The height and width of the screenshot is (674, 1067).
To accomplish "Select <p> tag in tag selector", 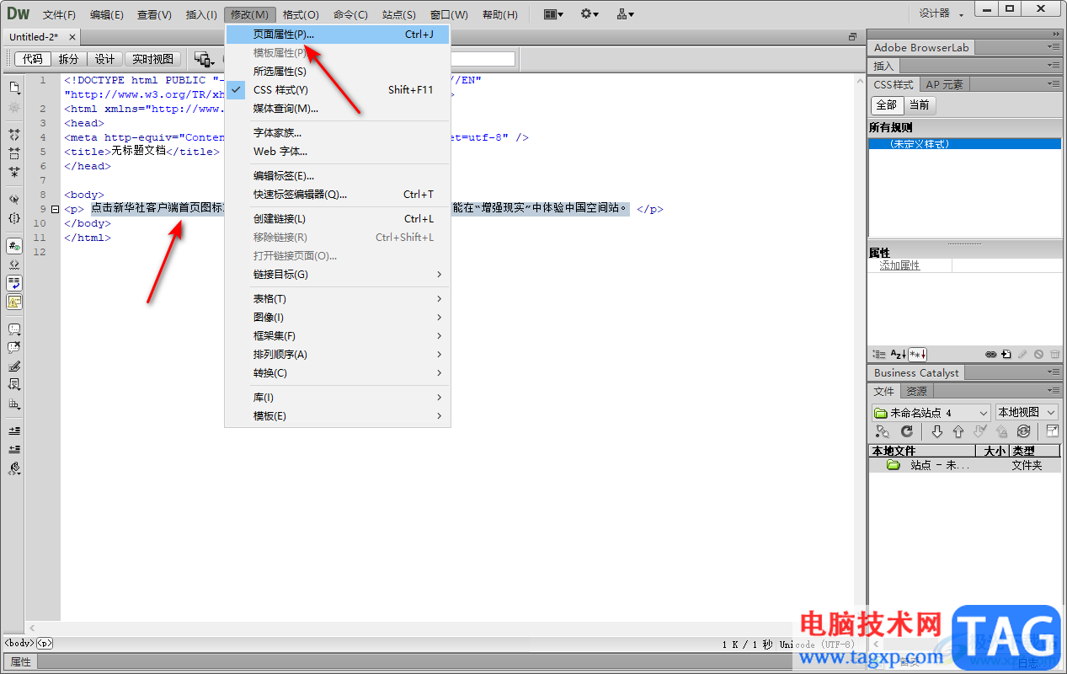I will click(x=45, y=643).
